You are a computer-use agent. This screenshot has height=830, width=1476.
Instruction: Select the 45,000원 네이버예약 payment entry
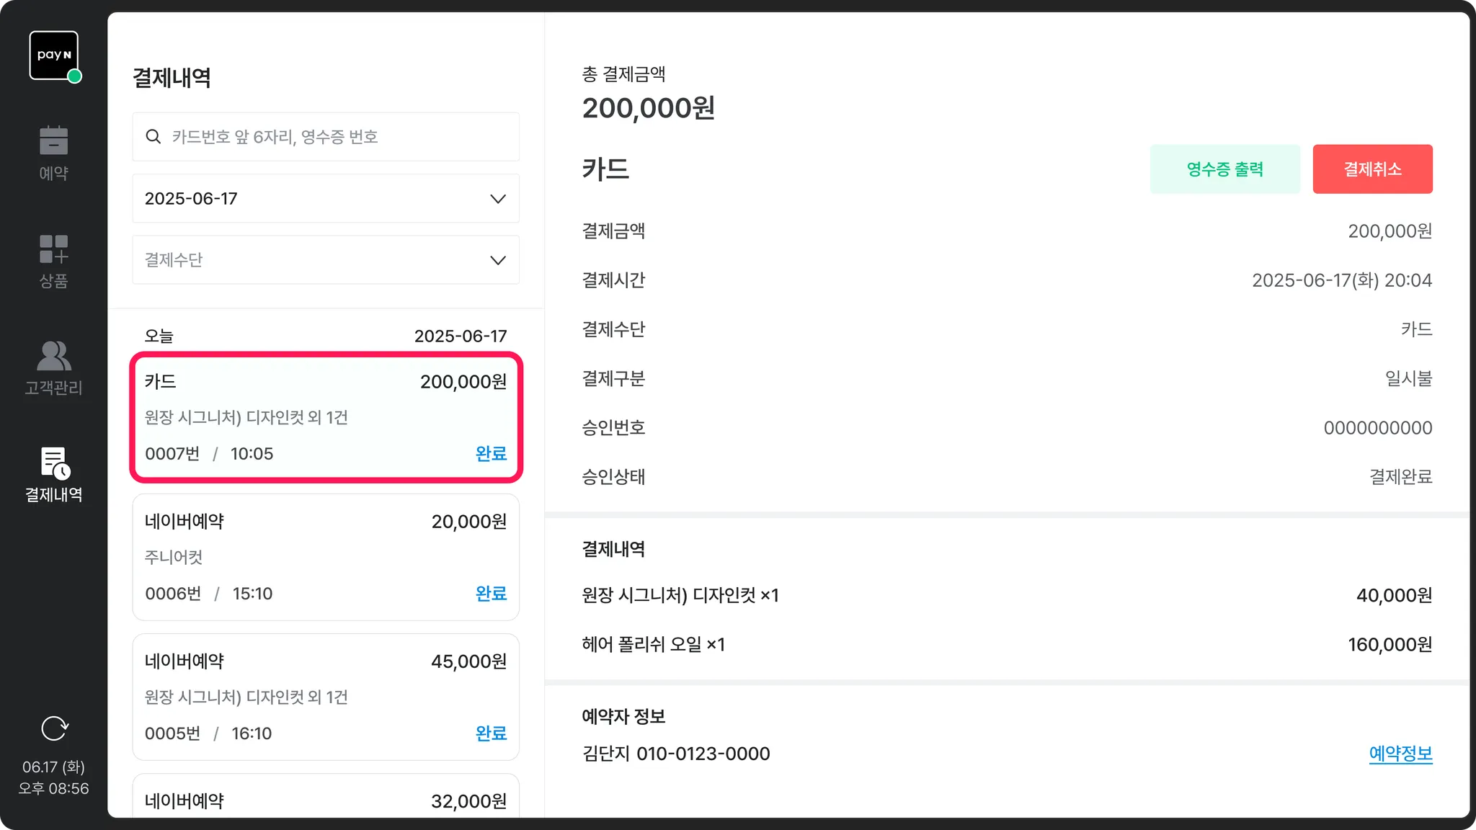[x=326, y=697]
